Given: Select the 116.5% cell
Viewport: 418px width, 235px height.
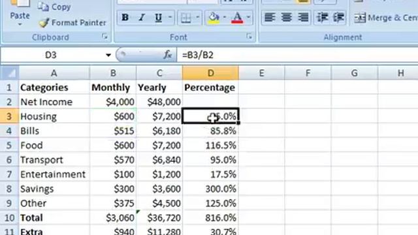Looking at the screenshot, I should click(210, 146).
